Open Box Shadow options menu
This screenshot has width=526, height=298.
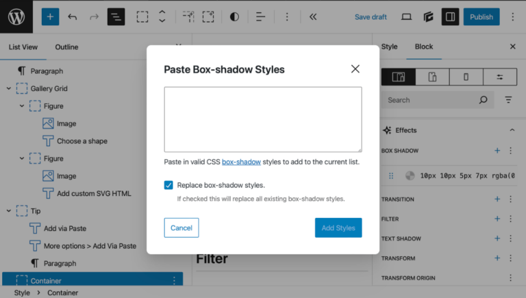510,150
